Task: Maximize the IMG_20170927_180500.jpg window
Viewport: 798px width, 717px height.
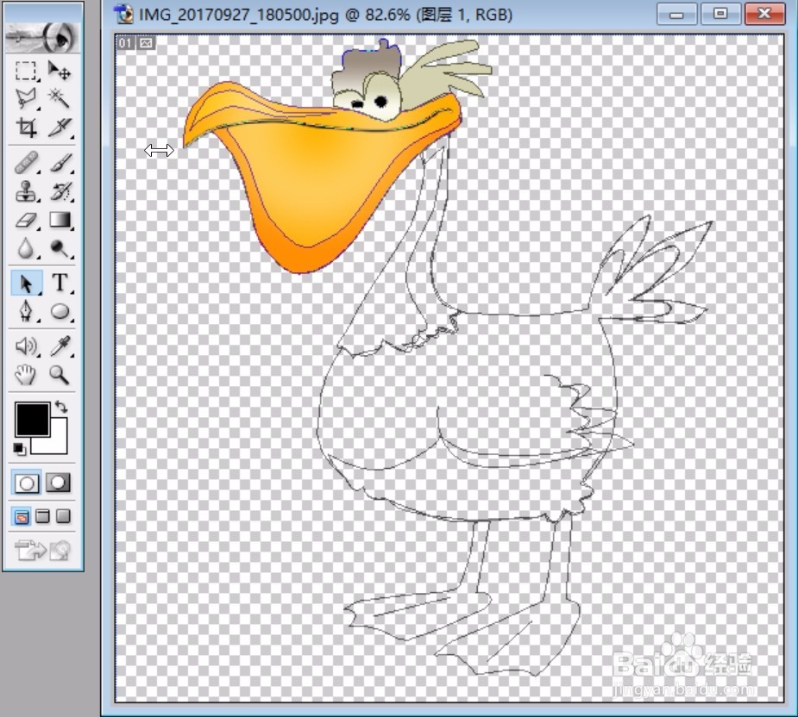Action: pyautogui.click(x=720, y=14)
